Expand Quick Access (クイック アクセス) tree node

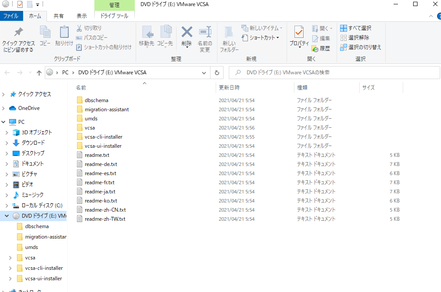coord(3,94)
